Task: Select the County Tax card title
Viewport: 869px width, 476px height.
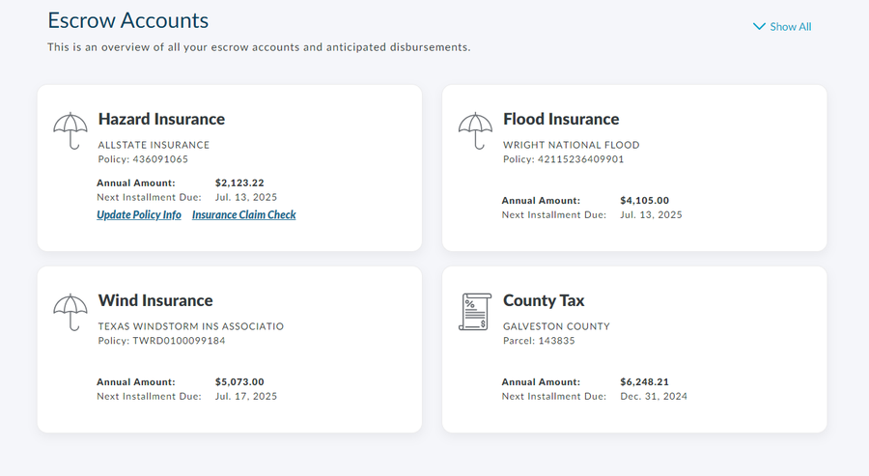Action: pyautogui.click(x=544, y=300)
